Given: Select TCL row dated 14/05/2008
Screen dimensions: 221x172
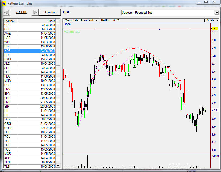Looking at the screenshot, I should click(x=29, y=145).
